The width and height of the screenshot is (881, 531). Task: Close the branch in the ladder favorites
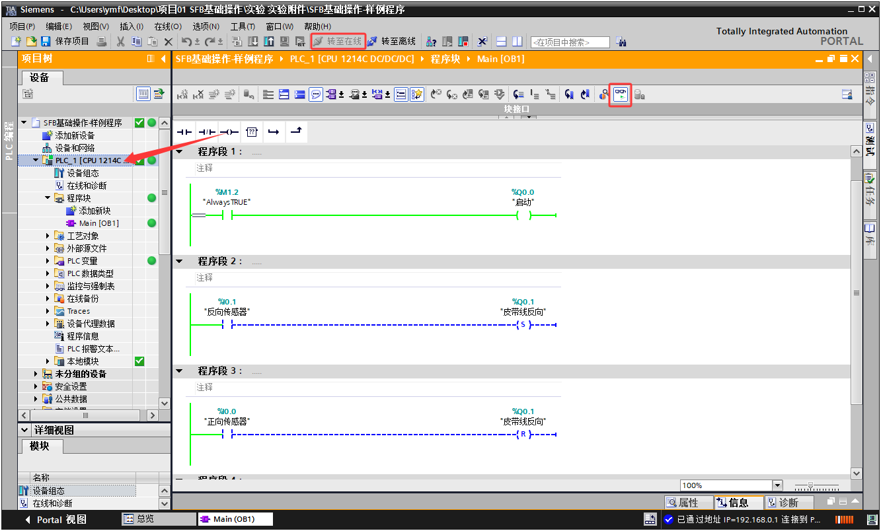(x=296, y=132)
